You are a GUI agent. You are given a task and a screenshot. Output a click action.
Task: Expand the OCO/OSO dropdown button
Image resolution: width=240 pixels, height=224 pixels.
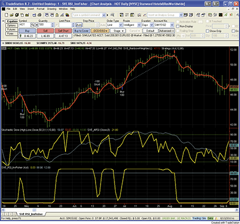(x=100, y=31)
